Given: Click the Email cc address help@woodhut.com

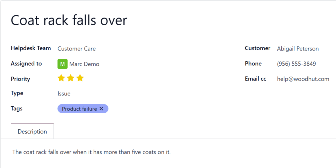Looking at the screenshot, I should 303,79.
